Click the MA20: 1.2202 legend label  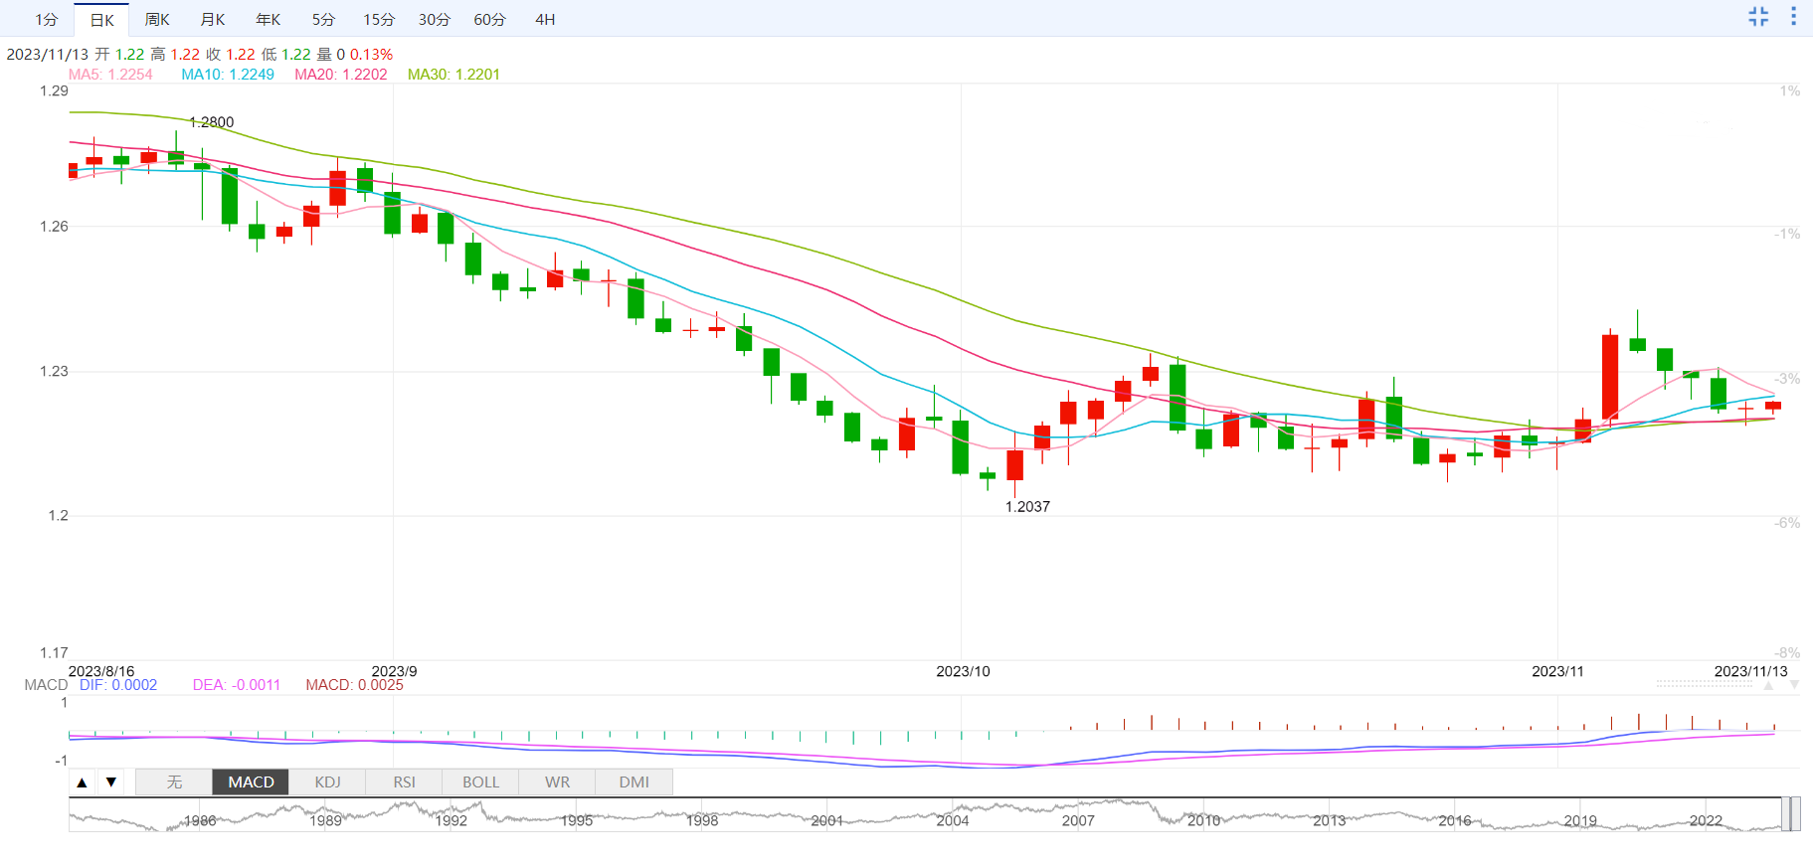[341, 75]
